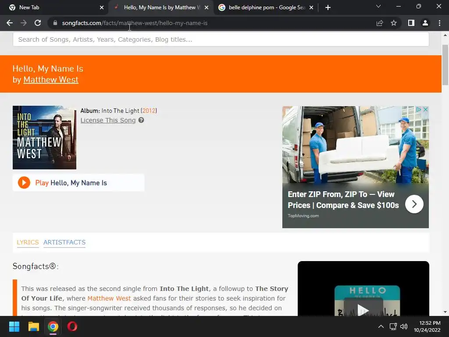Viewport: 449px width, 337px height.
Task: Open the Chrome profile menu
Action: (x=425, y=23)
